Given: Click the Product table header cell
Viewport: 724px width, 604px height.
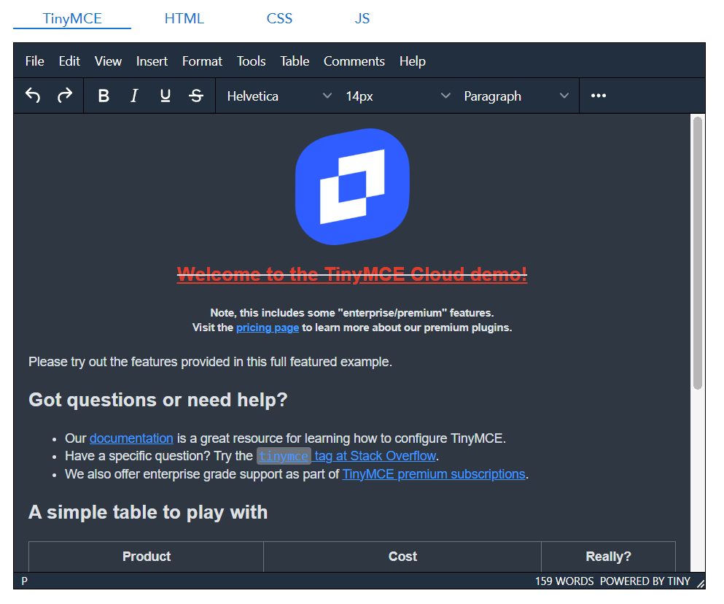Looking at the screenshot, I should click(x=147, y=557).
